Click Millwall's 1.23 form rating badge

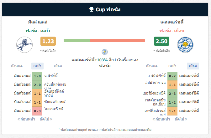tap(48, 41)
